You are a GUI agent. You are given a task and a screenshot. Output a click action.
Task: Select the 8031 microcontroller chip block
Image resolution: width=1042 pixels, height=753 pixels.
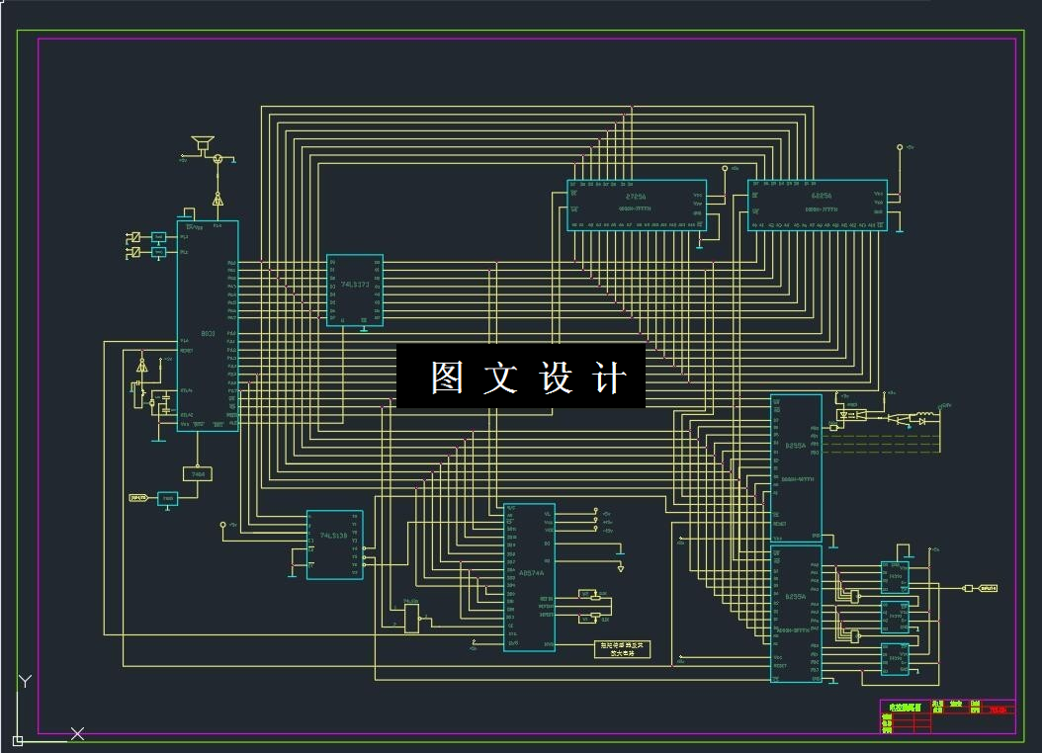click(208, 326)
